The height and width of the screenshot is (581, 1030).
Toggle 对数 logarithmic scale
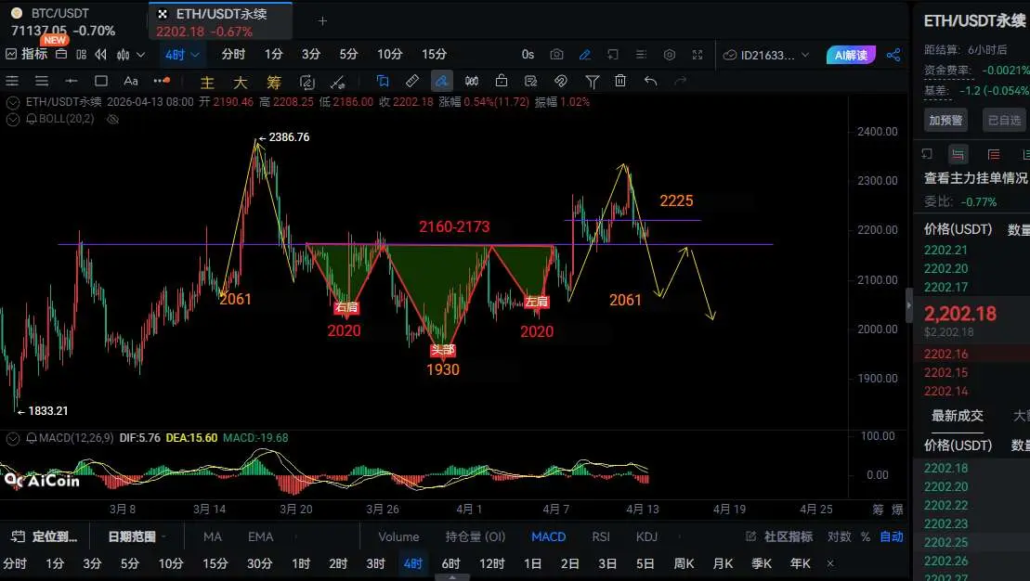(839, 537)
